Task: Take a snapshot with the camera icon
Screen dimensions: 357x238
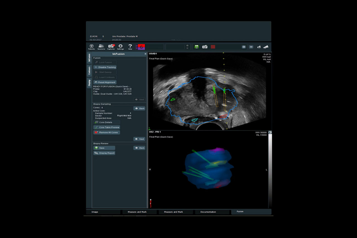Action: tap(205, 47)
